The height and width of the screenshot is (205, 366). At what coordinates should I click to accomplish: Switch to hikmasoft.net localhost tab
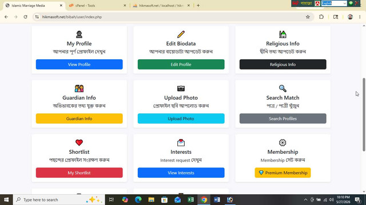[161, 5]
